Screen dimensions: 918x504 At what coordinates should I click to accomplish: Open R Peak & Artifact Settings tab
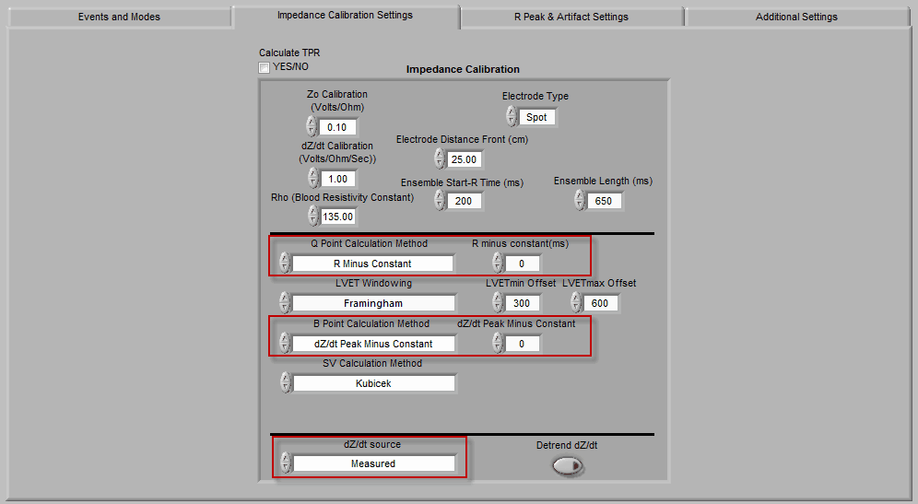[571, 17]
